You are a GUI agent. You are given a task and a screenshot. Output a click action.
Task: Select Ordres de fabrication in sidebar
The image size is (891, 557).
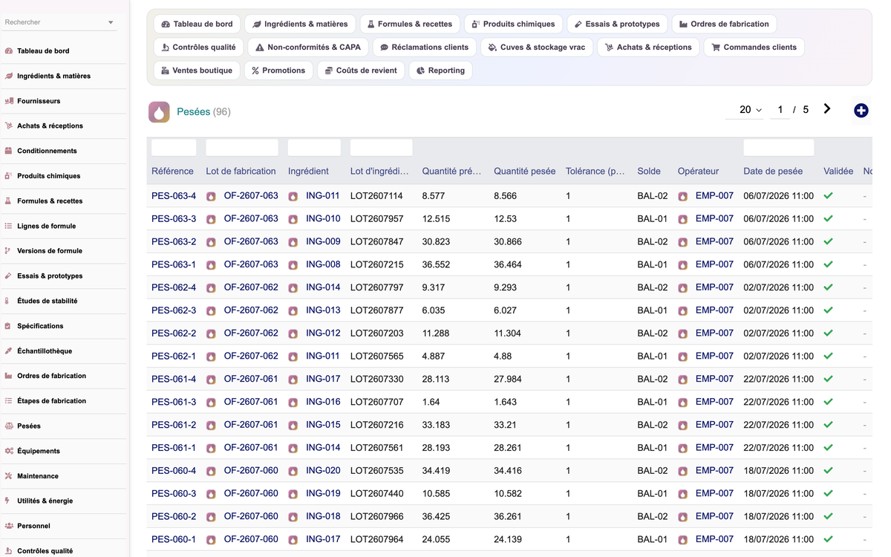(x=52, y=376)
